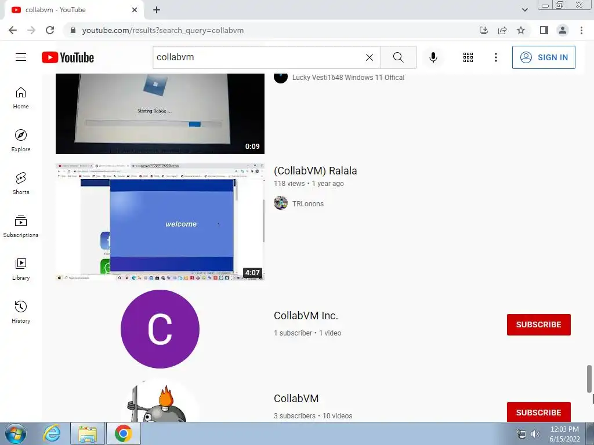
Task: Clear the search box with the X
Action: [x=370, y=57]
